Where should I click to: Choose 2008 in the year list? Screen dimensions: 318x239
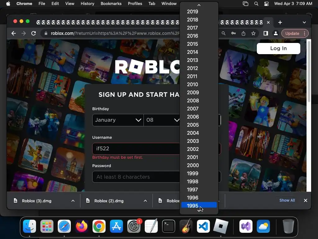[x=199, y=101]
